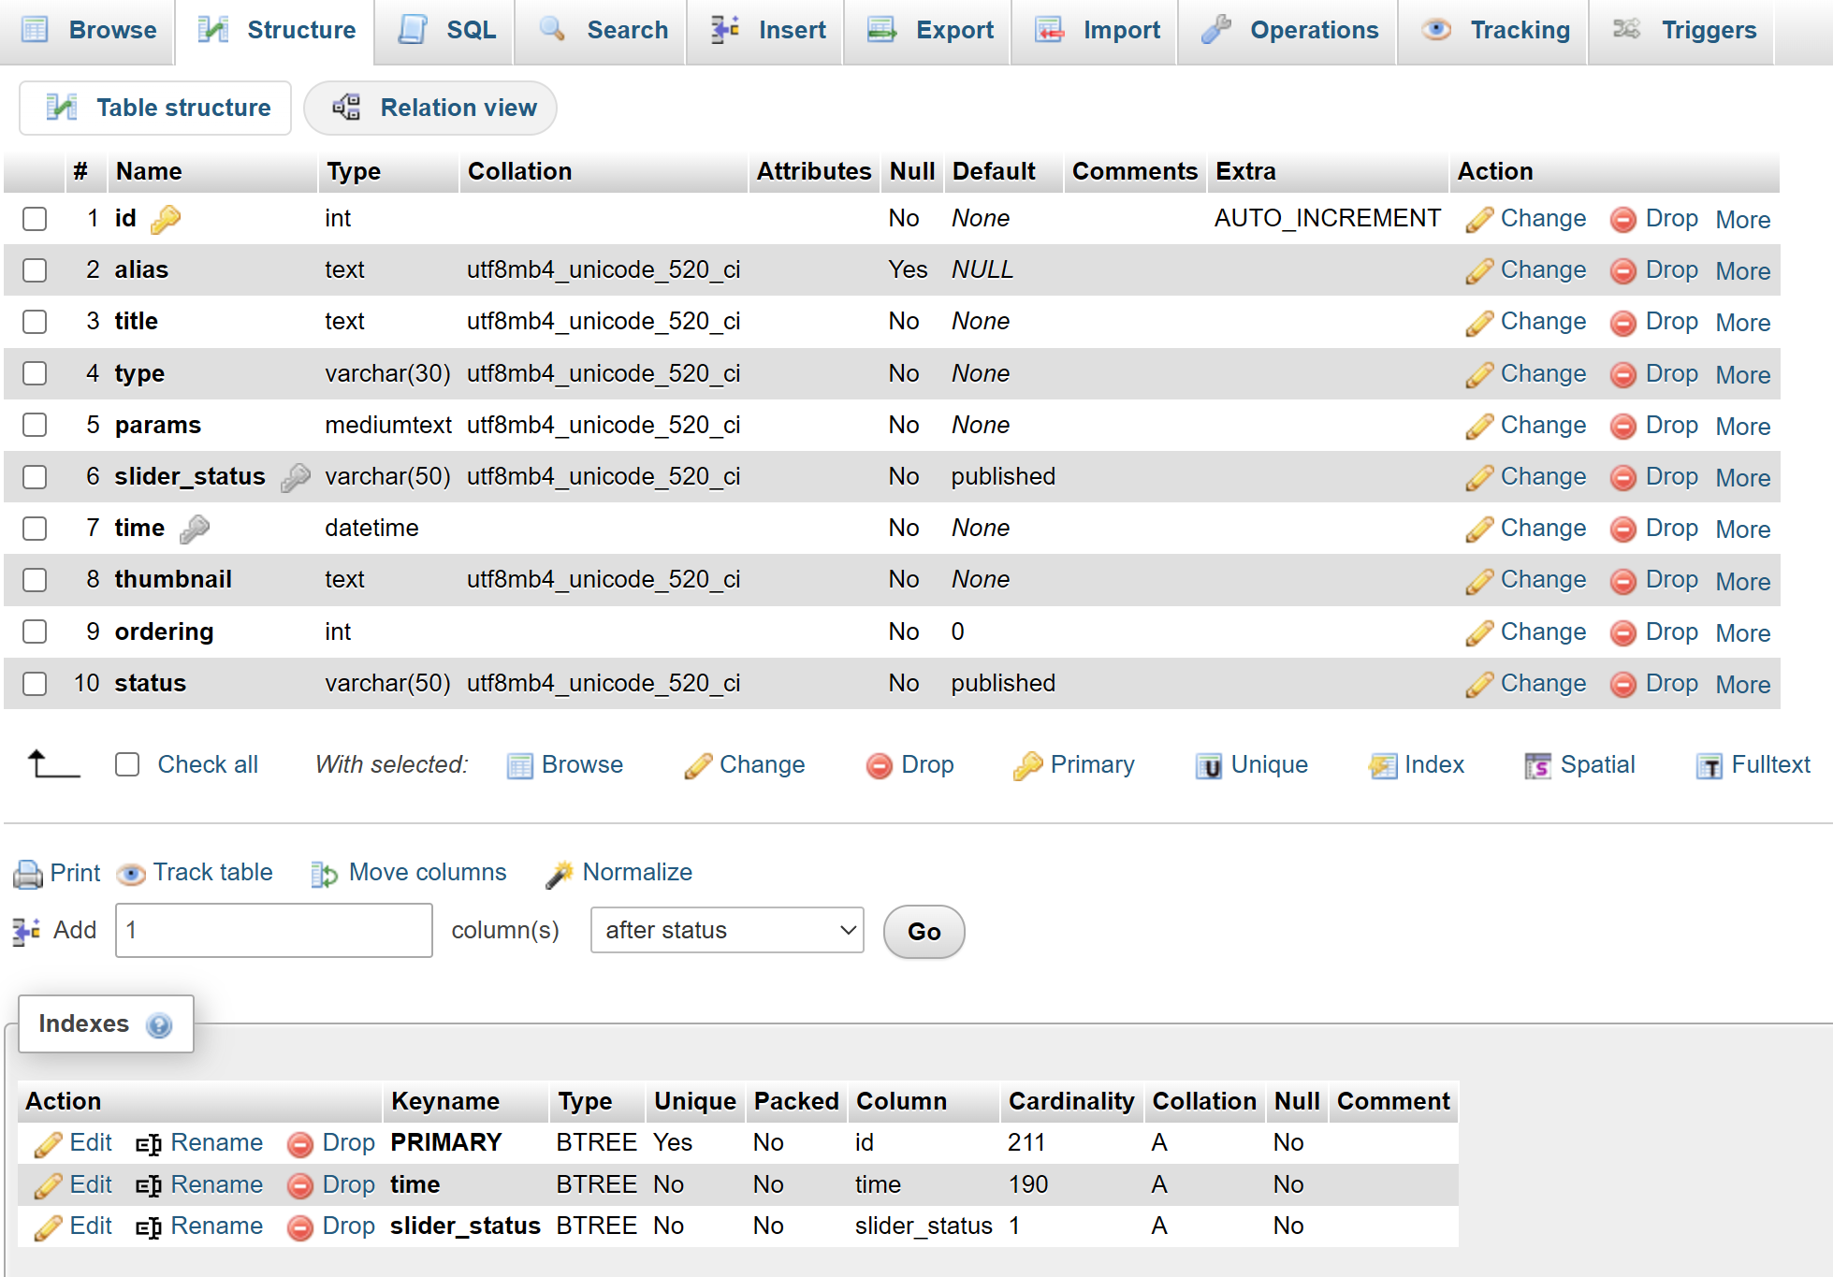This screenshot has height=1277, width=1833.
Task: Open the Relation view tab
Action: tap(431, 109)
